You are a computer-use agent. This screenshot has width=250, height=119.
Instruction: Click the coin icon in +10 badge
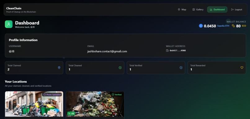pos(69,114)
